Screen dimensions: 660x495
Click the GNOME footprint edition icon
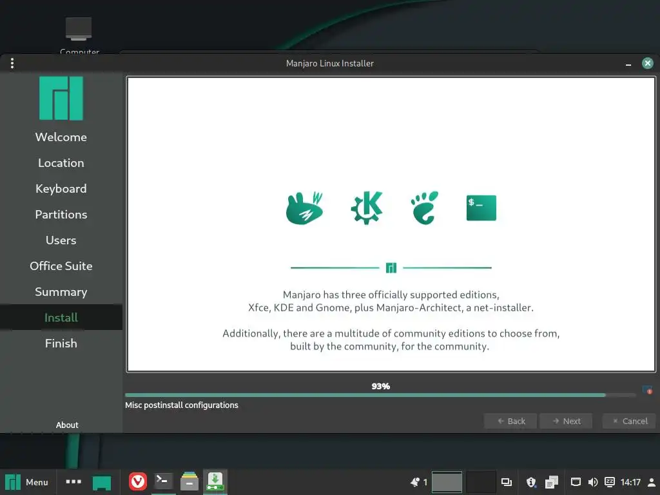tap(424, 208)
